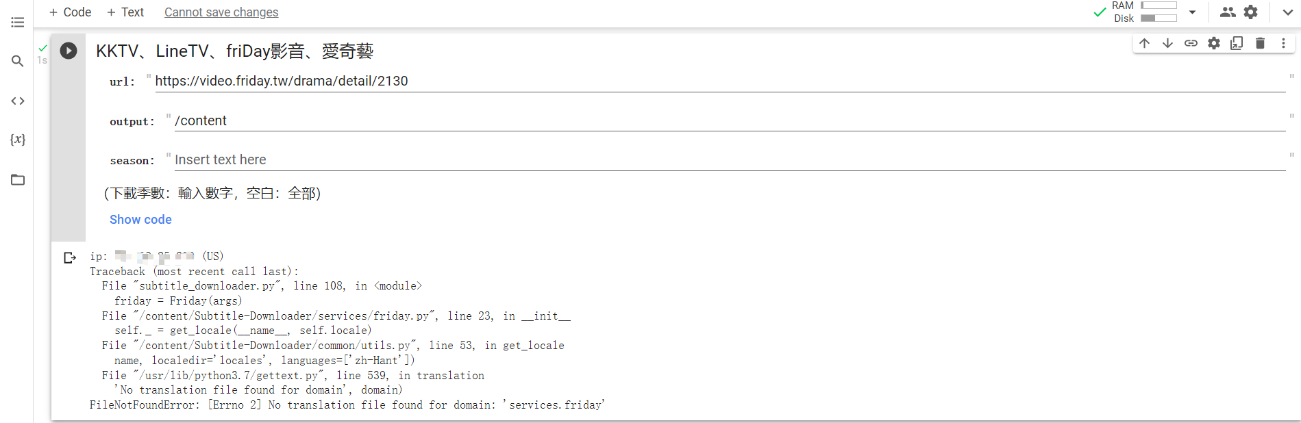Open notebook settings gear
The height and width of the screenshot is (423, 1301).
[x=1250, y=12]
